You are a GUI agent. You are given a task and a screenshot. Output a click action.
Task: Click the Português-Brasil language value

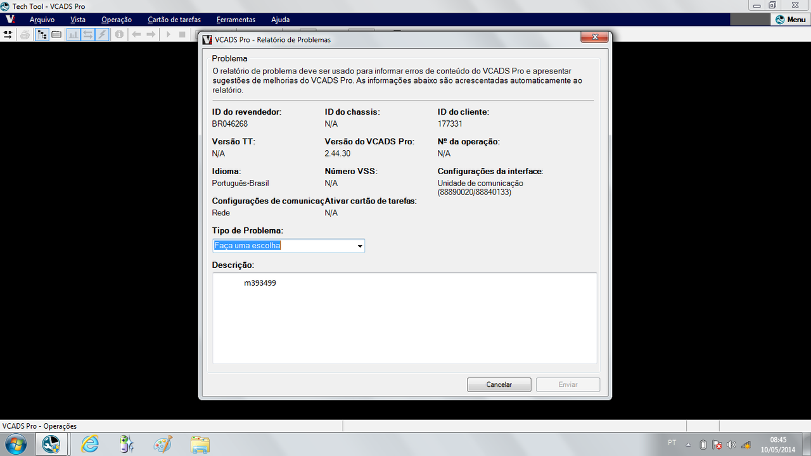click(x=240, y=183)
